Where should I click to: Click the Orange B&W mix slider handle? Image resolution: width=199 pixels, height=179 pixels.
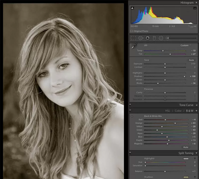tap(175, 123)
